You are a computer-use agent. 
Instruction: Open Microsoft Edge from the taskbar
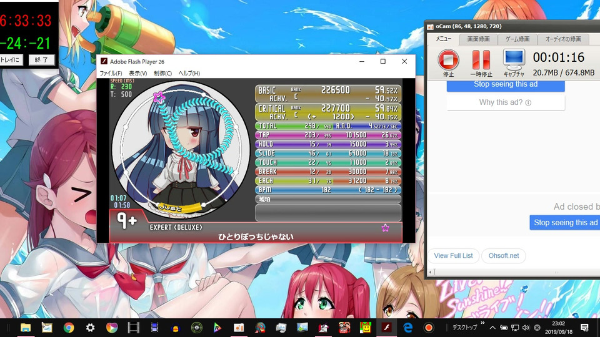408,328
